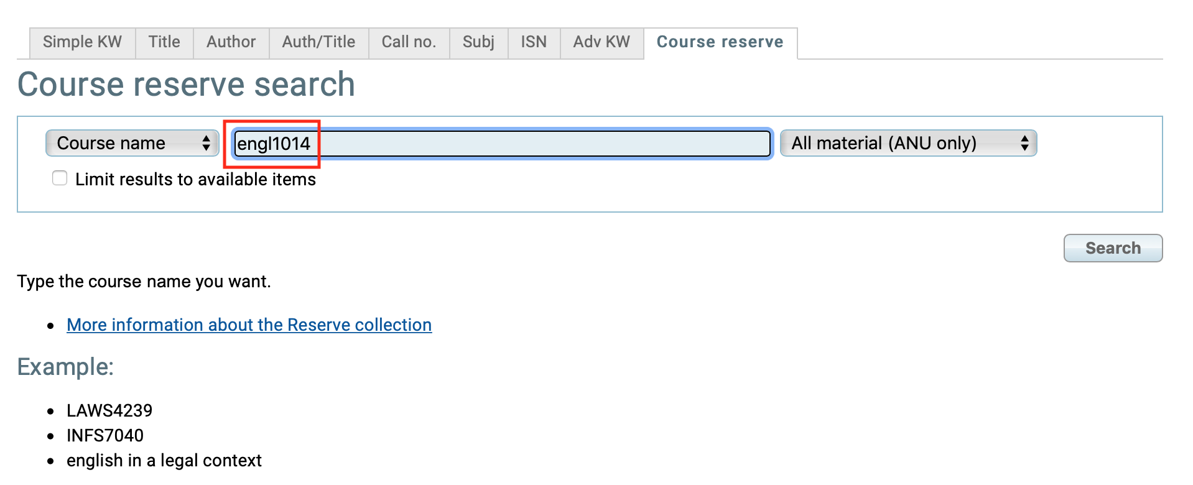This screenshot has height=485, width=1193.
Task: Expand the Course name dropdown
Action: (x=132, y=143)
